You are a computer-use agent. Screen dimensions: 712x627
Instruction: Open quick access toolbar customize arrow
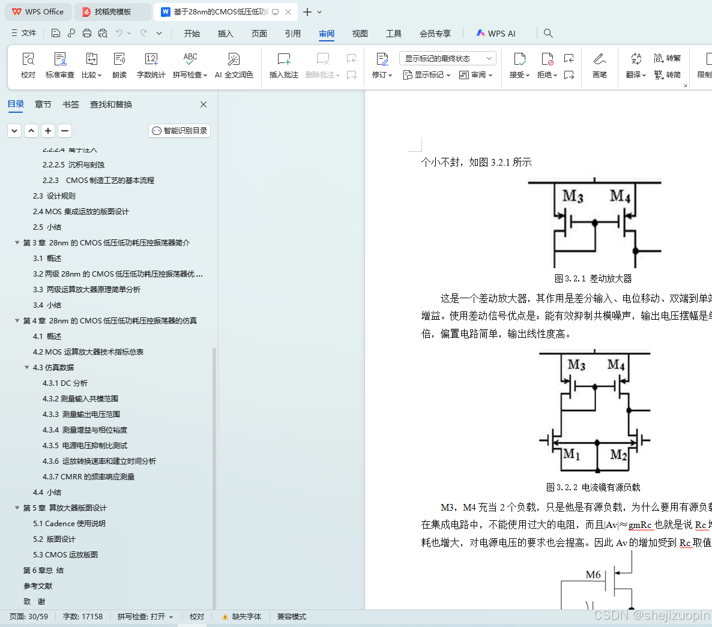pos(159,33)
